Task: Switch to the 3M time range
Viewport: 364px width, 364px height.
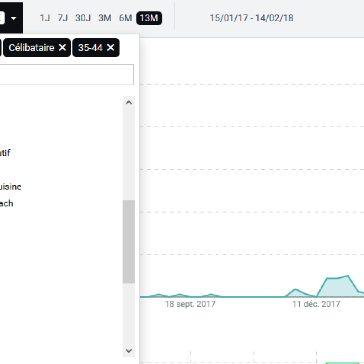Action: pos(105,18)
